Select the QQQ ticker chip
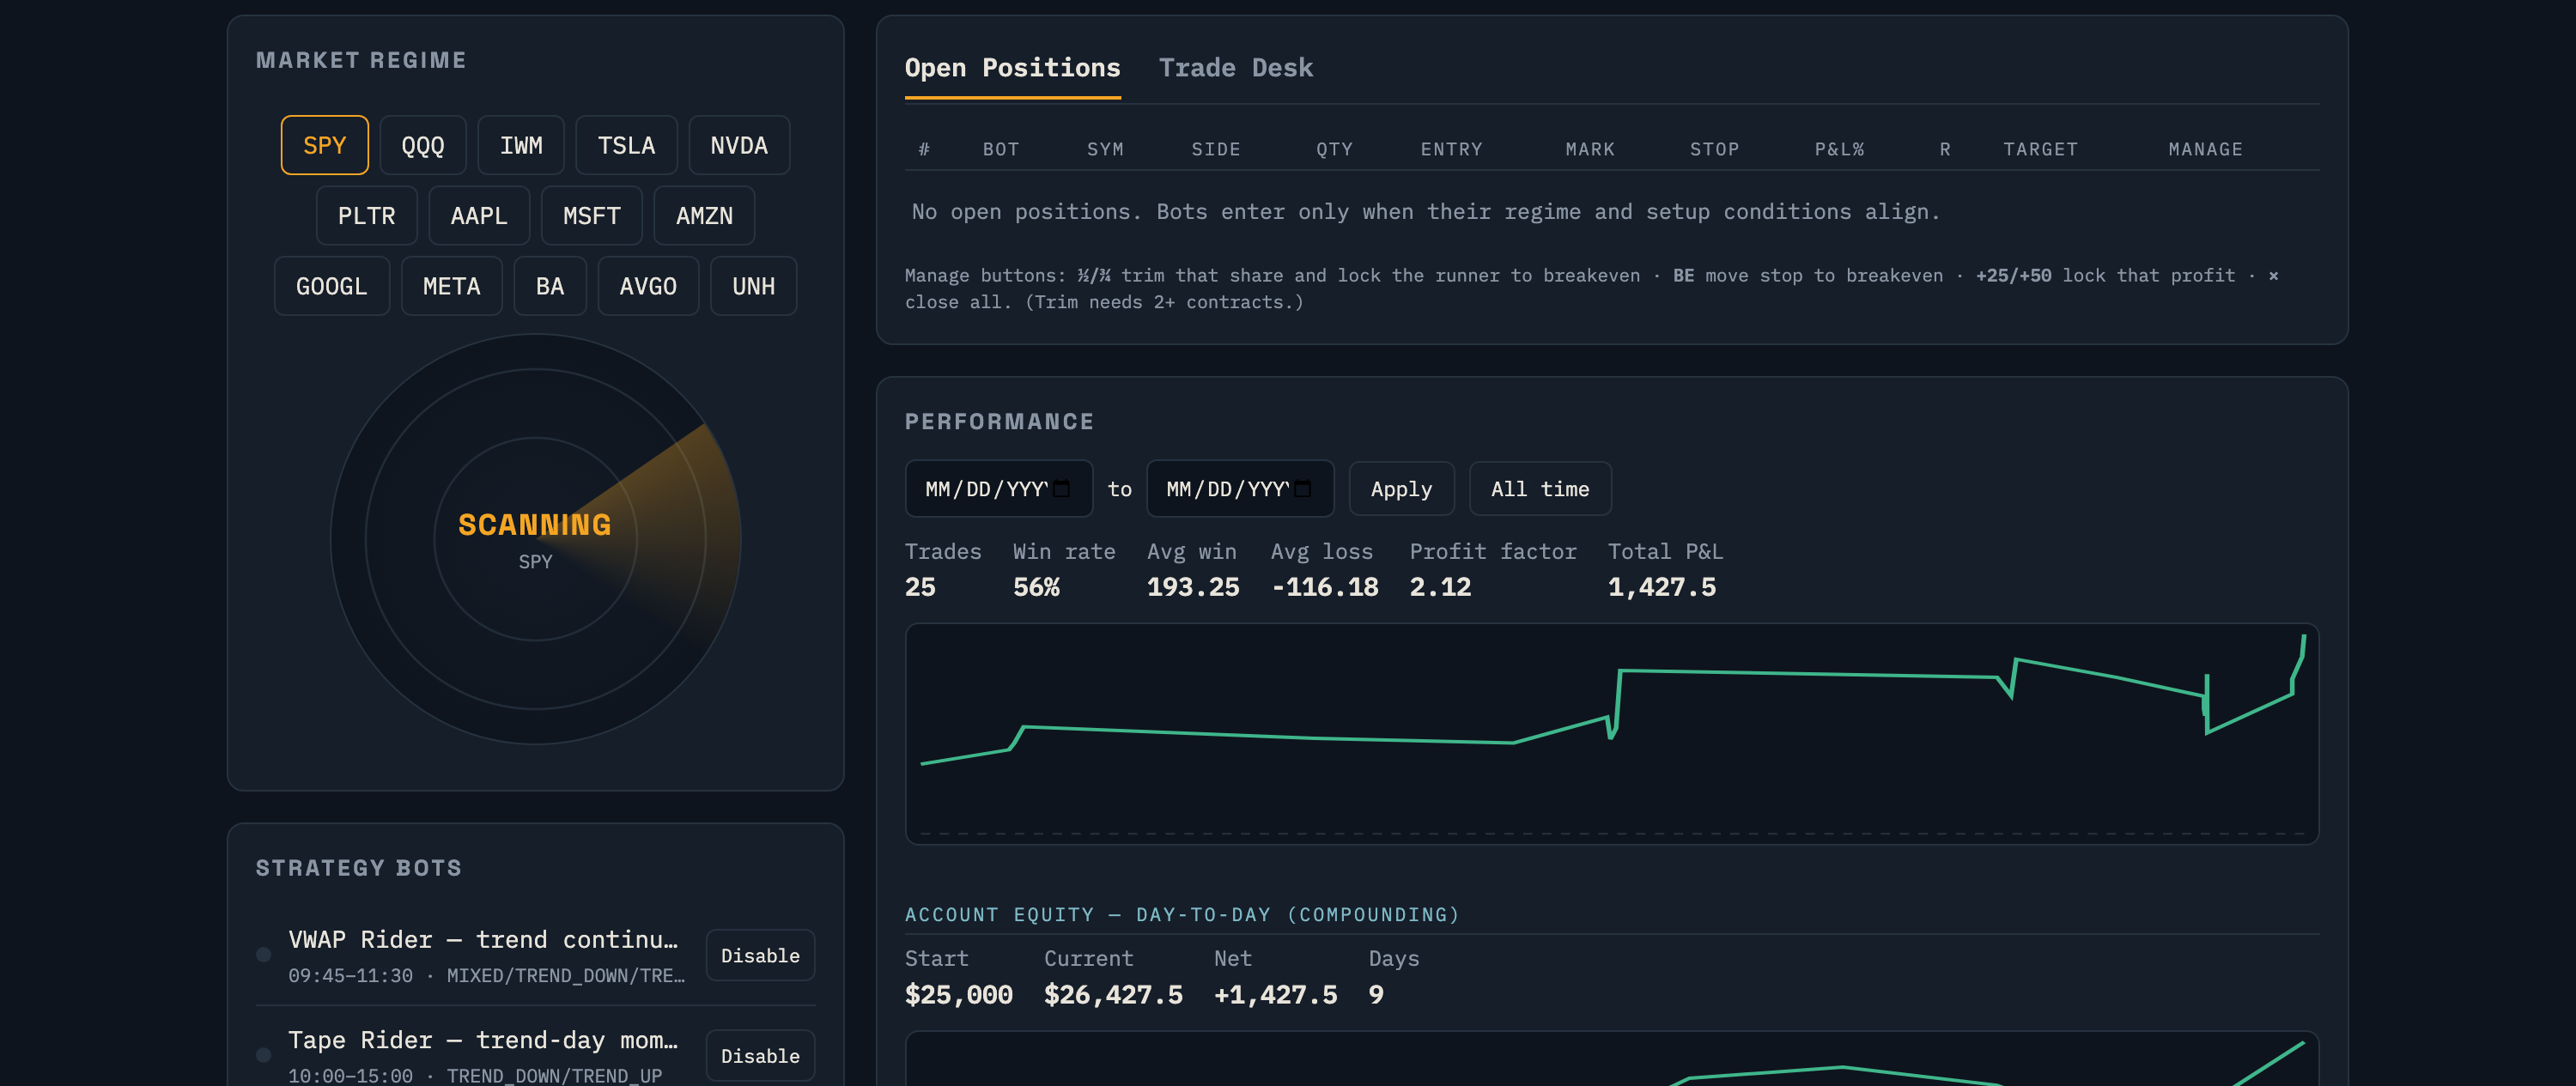This screenshot has height=1086, width=2576. point(422,146)
